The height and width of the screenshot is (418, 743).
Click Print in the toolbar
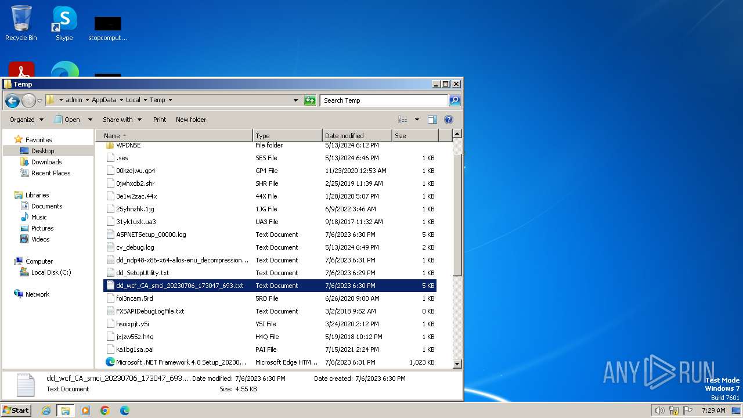pyautogui.click(x=160, y=120)
